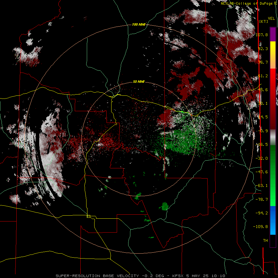This screenshot has width=278, height=278.
Task: Click the small yellow square marker on the highway
Action: tap(88, 216)
